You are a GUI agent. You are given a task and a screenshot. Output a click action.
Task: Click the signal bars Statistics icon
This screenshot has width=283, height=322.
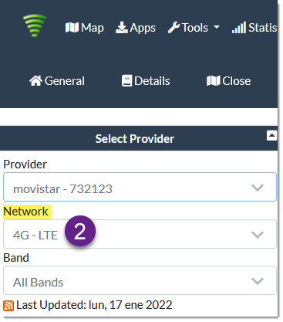coord(239,28)
